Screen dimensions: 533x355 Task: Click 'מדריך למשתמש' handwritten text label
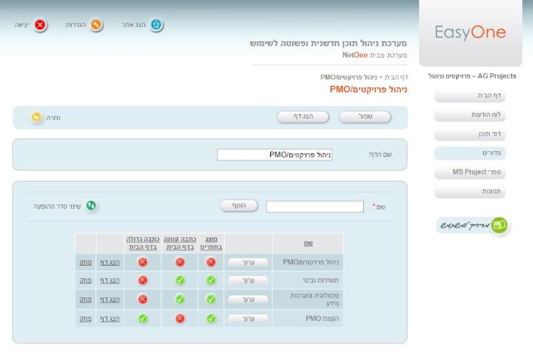point(465,225)
